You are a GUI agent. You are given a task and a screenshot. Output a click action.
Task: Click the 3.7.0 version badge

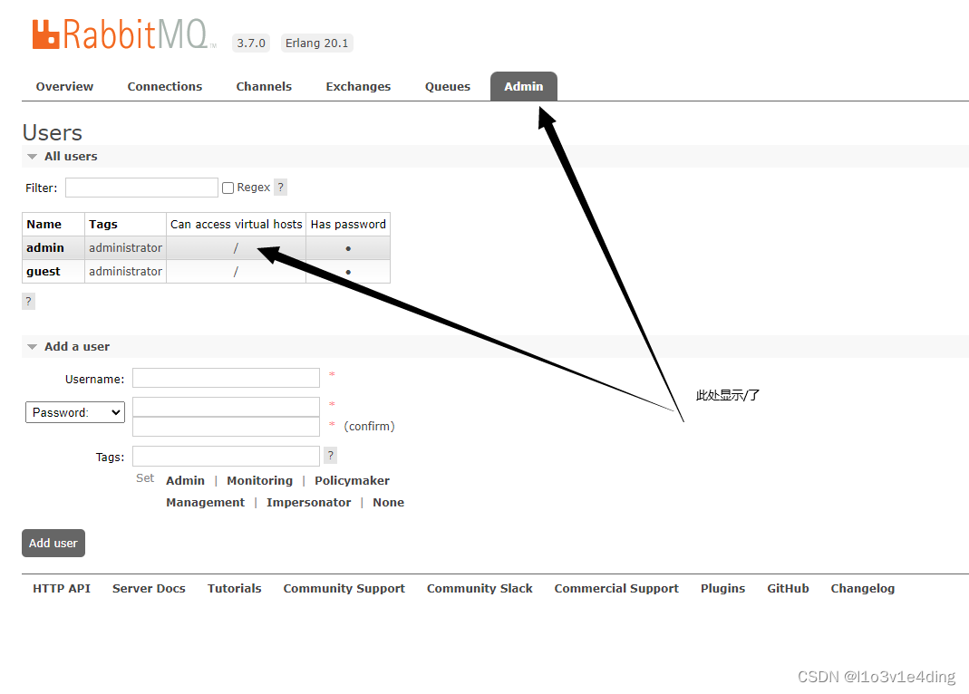coord(251,43)
